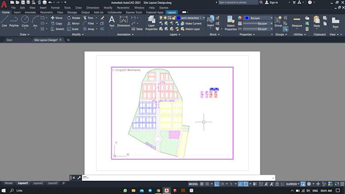345x194 pixels.
Task: Open the object color wheel swatch
Action: [240, 18]
